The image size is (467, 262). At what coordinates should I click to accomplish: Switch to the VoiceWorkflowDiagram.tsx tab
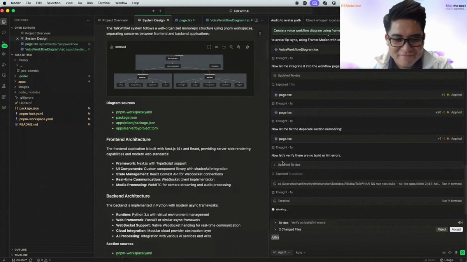[230, 20]
